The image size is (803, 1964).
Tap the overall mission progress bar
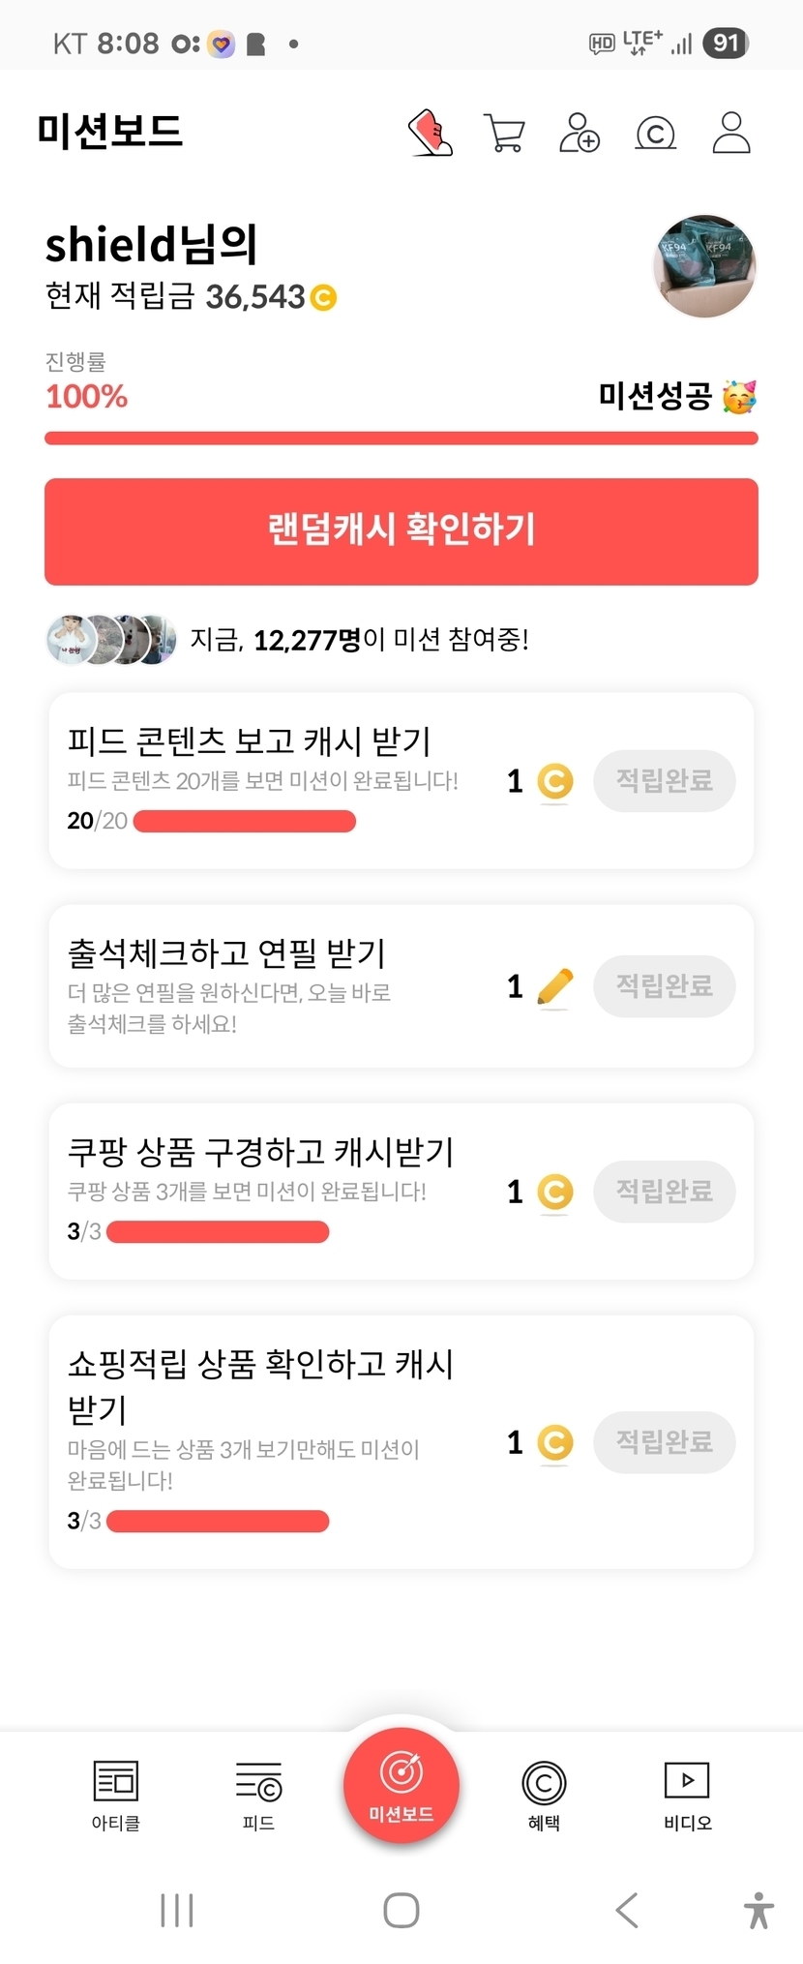pyautogui.click(x=401, y=438)
